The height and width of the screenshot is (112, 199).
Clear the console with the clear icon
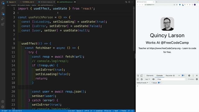pos(142,79)
